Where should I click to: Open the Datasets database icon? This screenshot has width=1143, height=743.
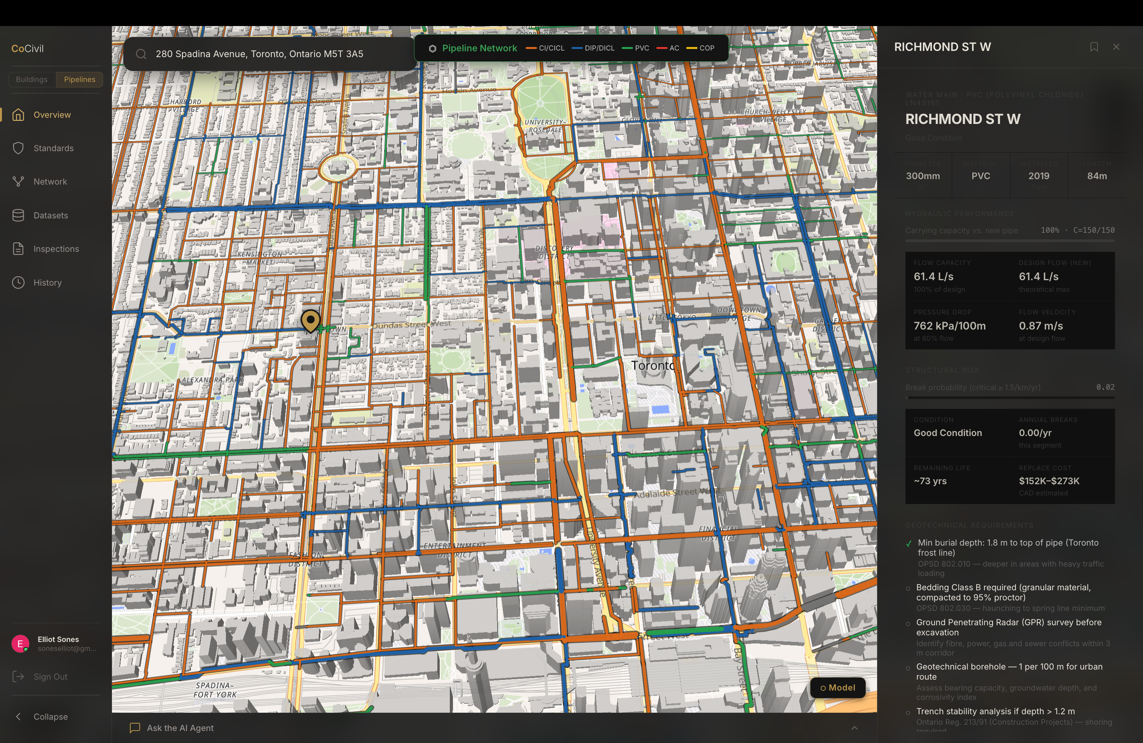[x=18, y=216]
